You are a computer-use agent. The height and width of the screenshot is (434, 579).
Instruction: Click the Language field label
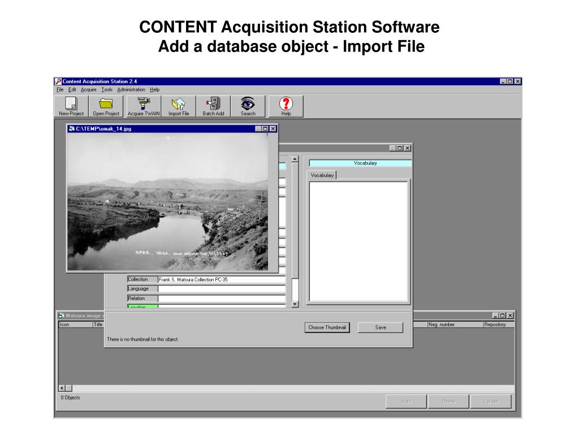pyautogui.click(x=142, y=289)
